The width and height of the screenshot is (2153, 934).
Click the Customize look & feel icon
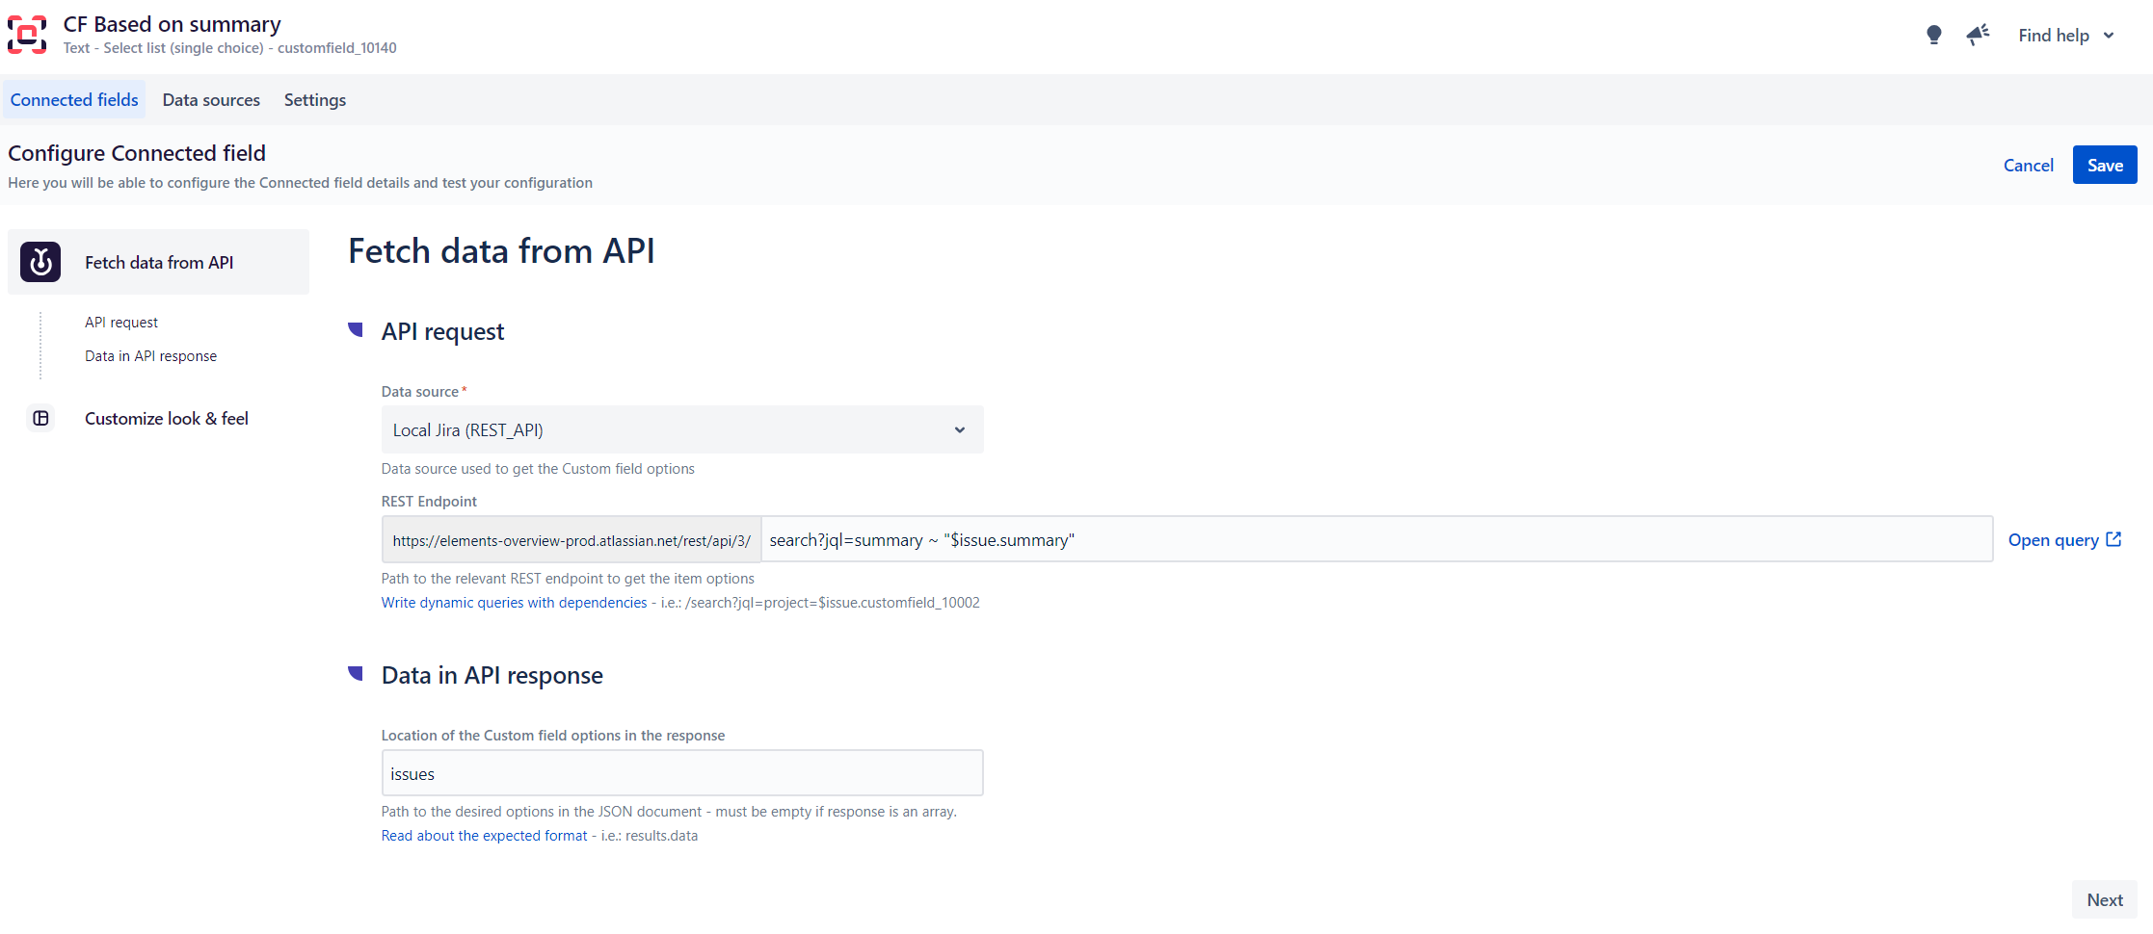point(40,418)
